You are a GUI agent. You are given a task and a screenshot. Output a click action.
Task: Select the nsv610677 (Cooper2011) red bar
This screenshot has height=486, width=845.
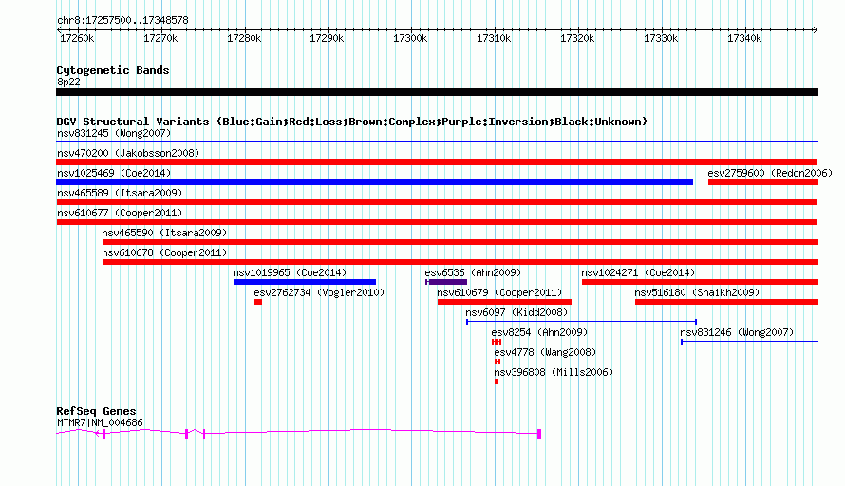(x=437, y=222)
